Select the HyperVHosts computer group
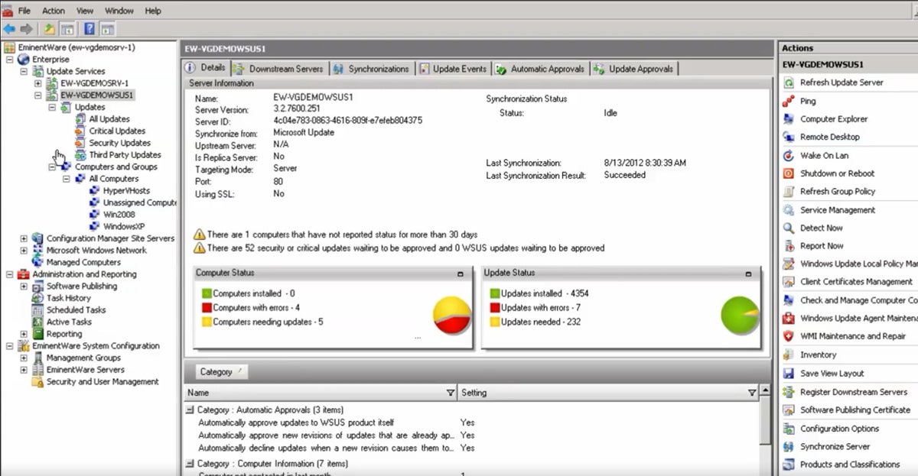918x476 pixels. coord(126,191)
